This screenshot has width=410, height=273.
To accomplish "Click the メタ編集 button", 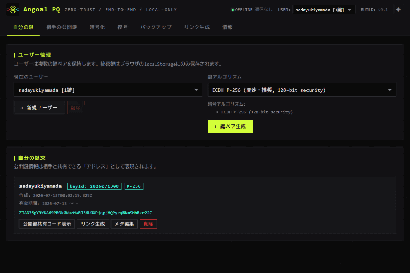I will pyautogui.click(x=124, y=224).
